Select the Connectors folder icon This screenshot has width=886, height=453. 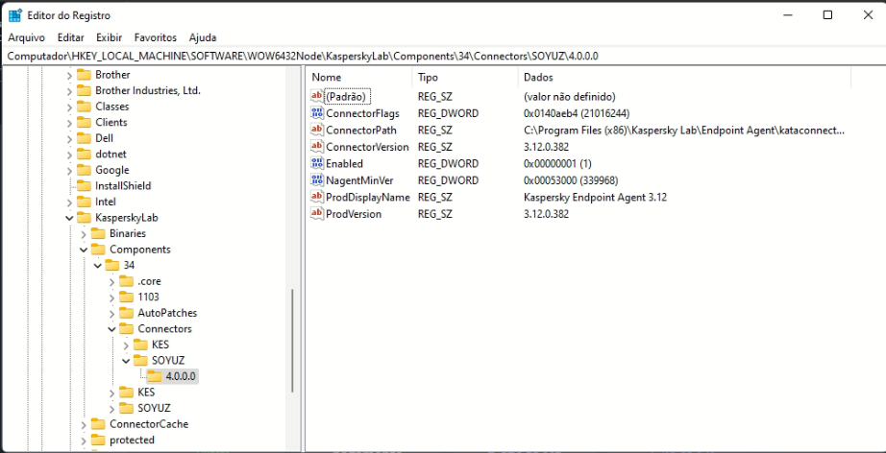point(127,328)
